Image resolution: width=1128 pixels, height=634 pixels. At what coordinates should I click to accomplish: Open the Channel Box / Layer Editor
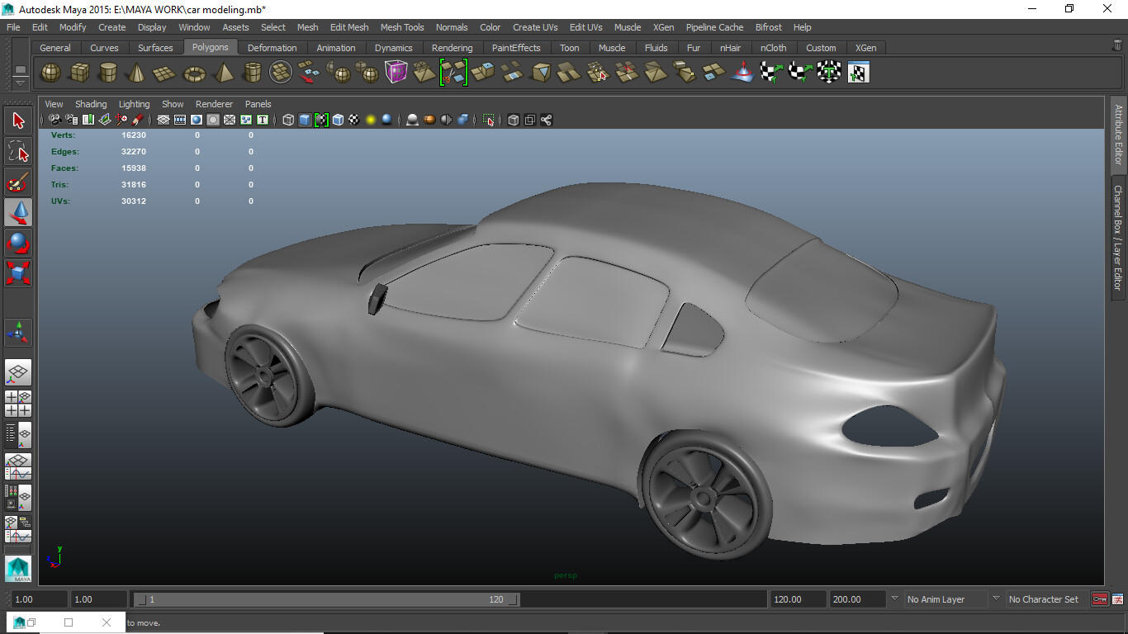1118,238
